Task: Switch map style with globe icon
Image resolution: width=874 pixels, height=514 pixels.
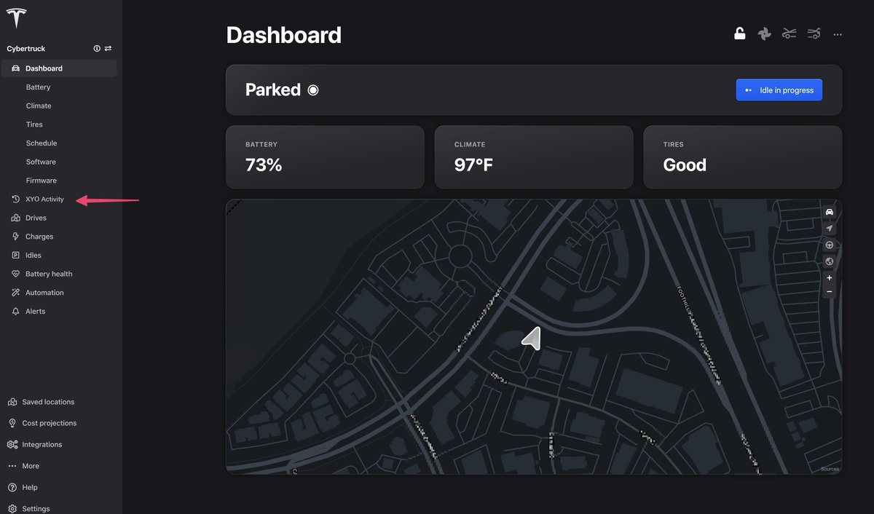Action: 829,261
